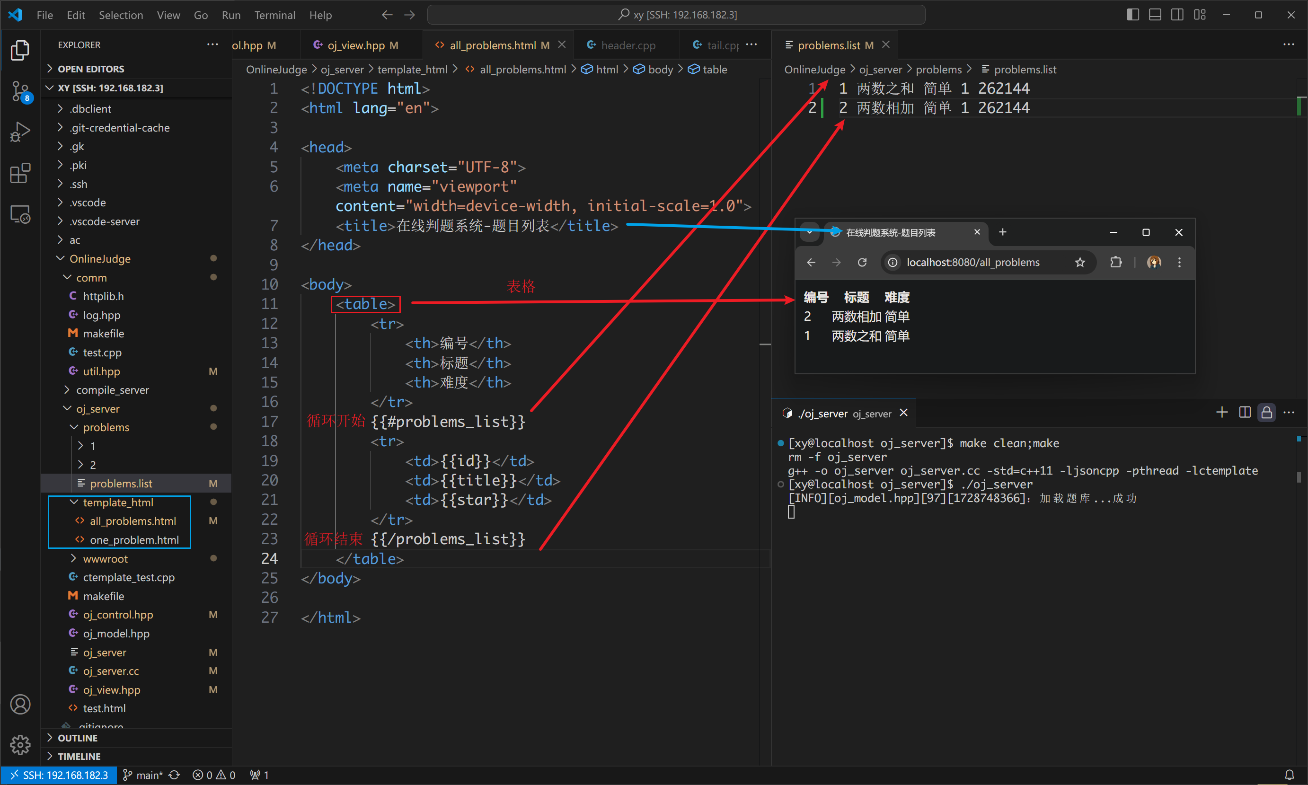
Task: Add a new terminal with the plus icon
Action: click(x=1222, y=413)
